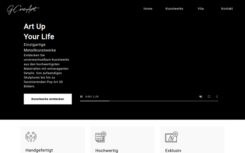
Task: Select the 'Hochwertig' card heading
Action: click(107, 151)
